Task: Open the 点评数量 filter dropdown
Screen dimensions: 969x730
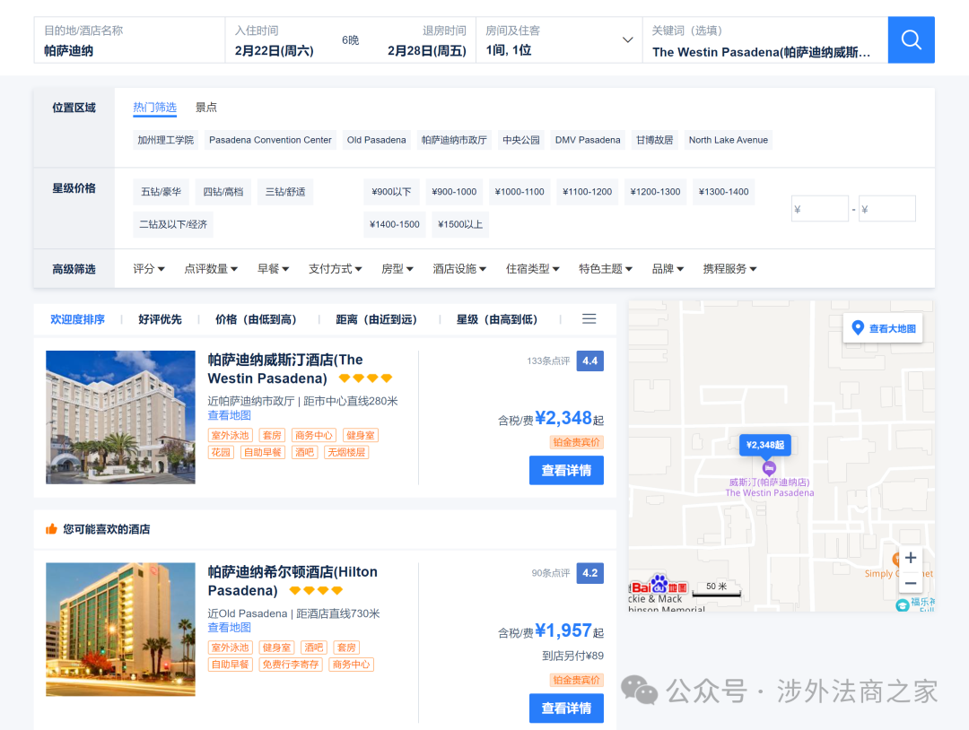Action: point(211,269)
